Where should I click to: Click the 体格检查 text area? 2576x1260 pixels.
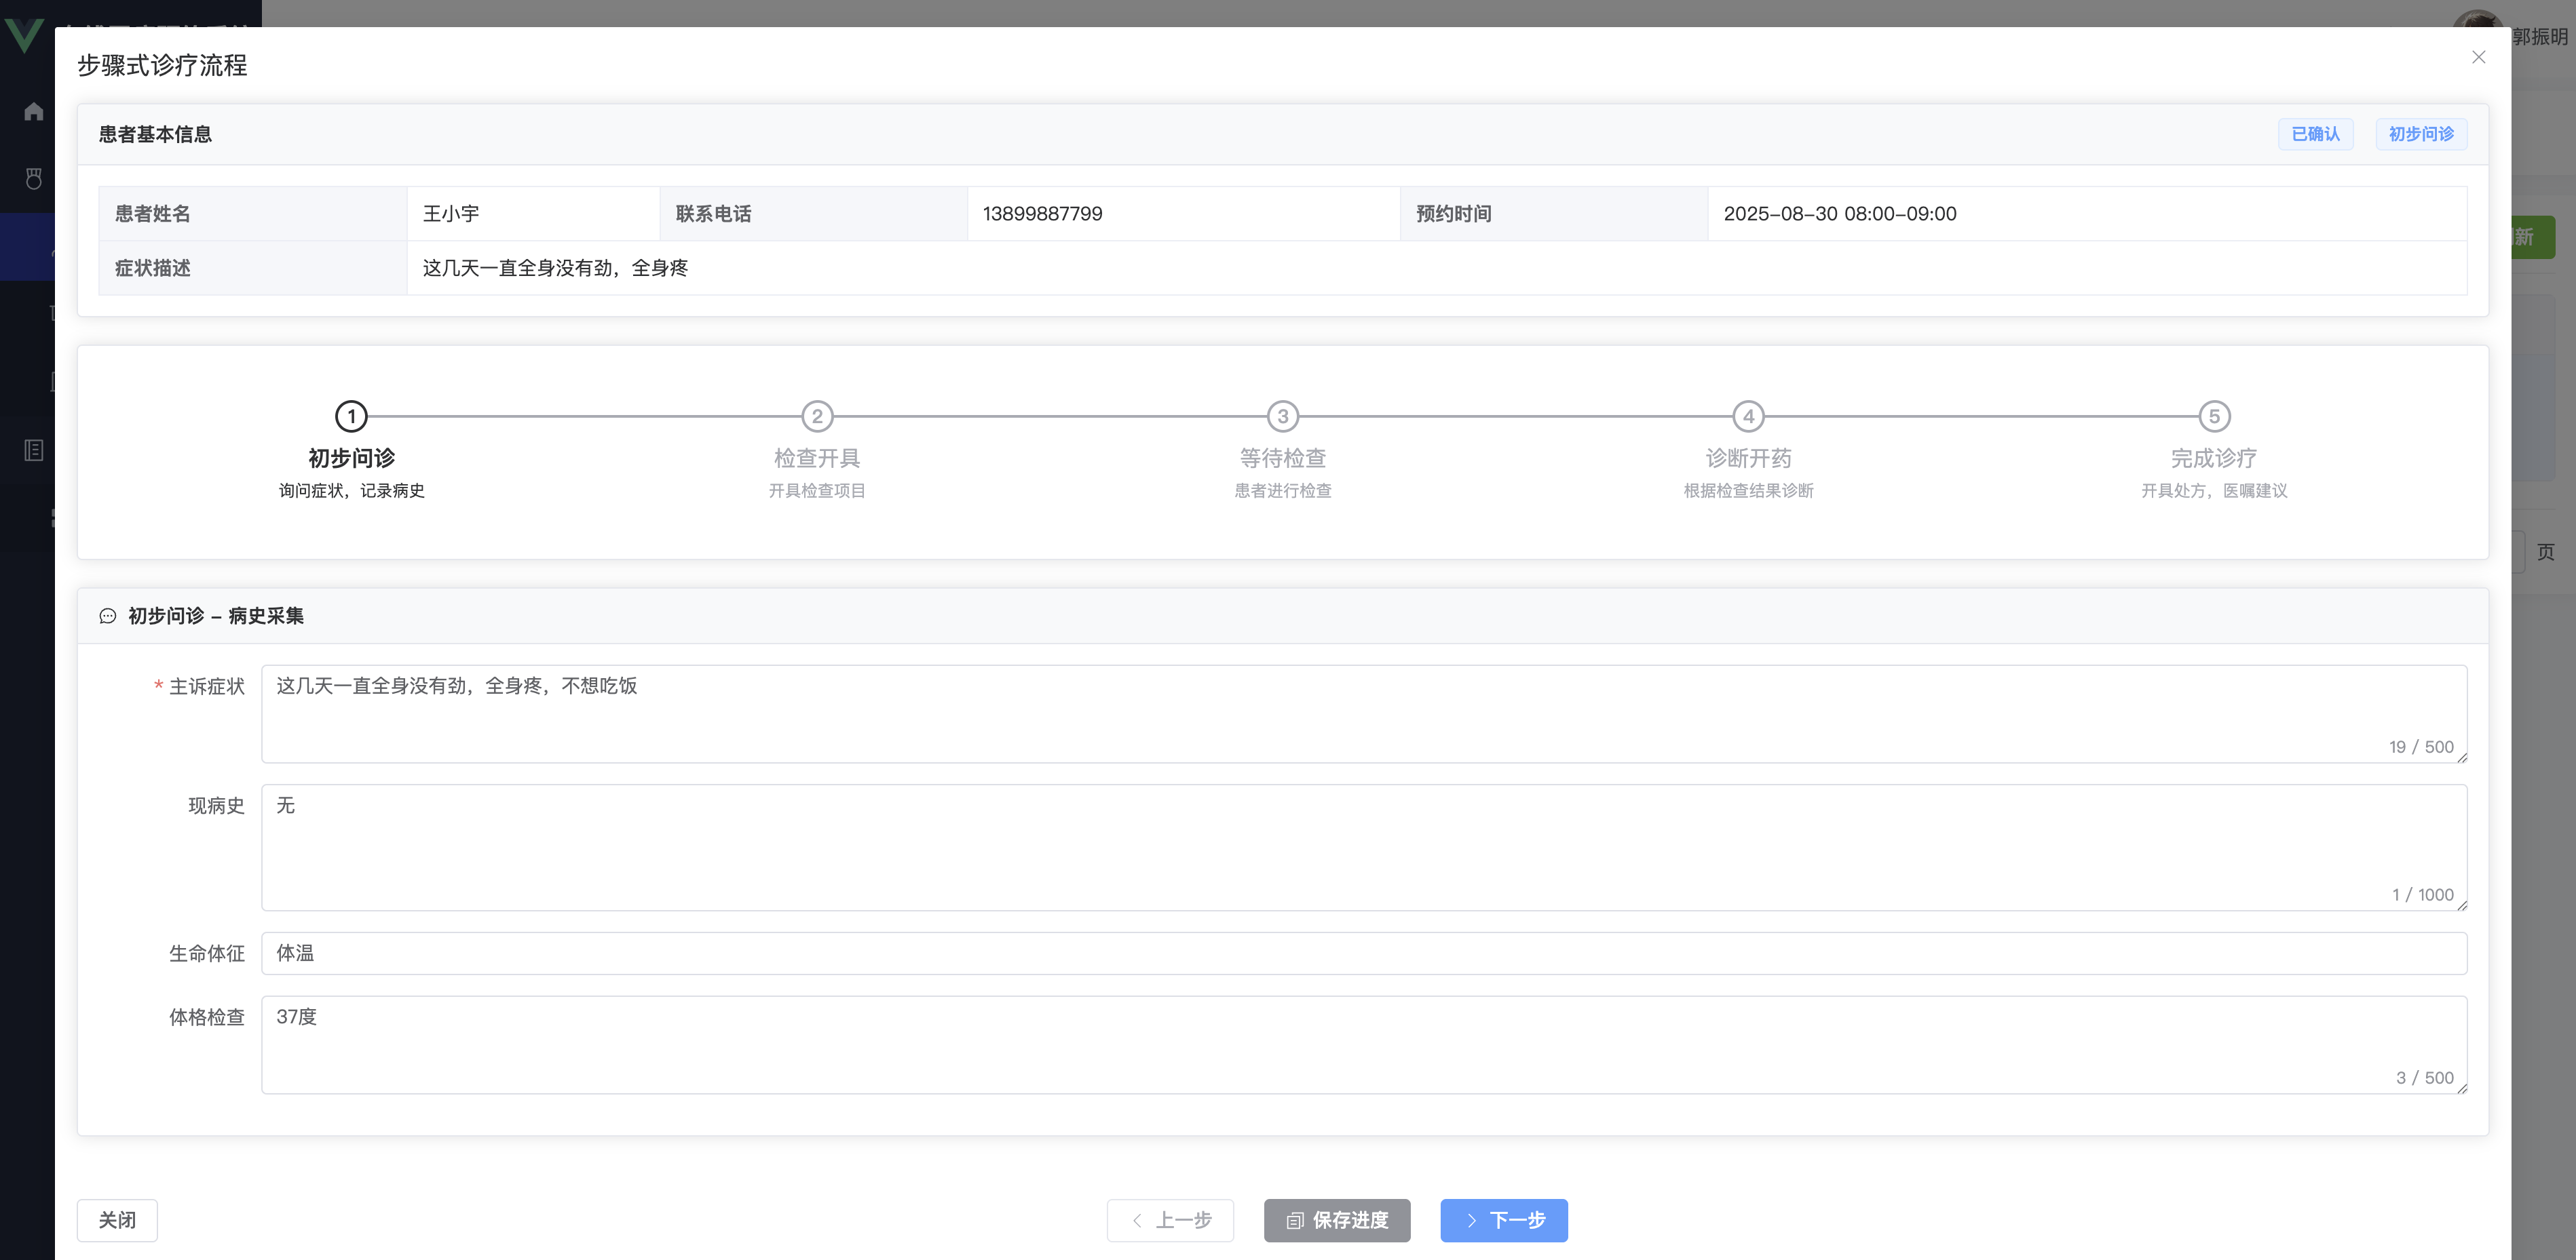click(1363, 1044)
